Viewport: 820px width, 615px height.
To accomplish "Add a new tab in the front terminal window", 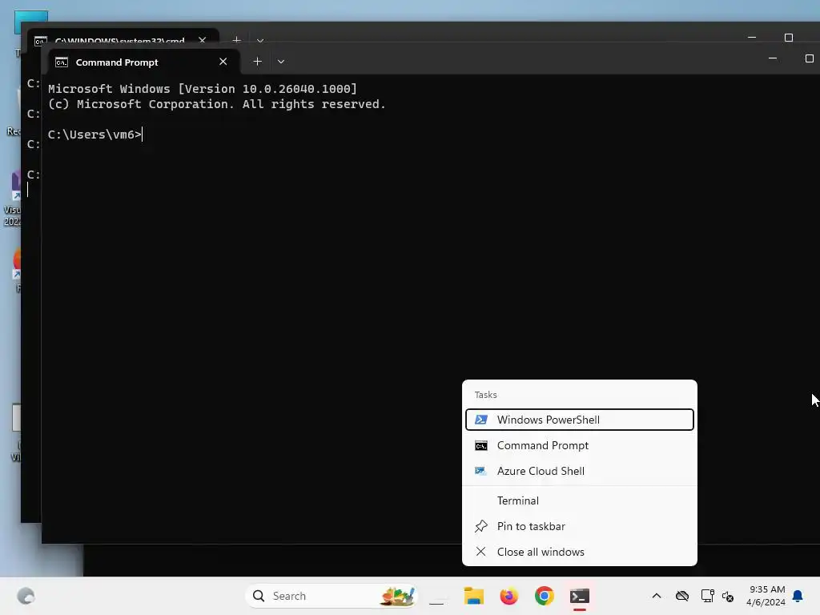I will click(x=257, y=62).
